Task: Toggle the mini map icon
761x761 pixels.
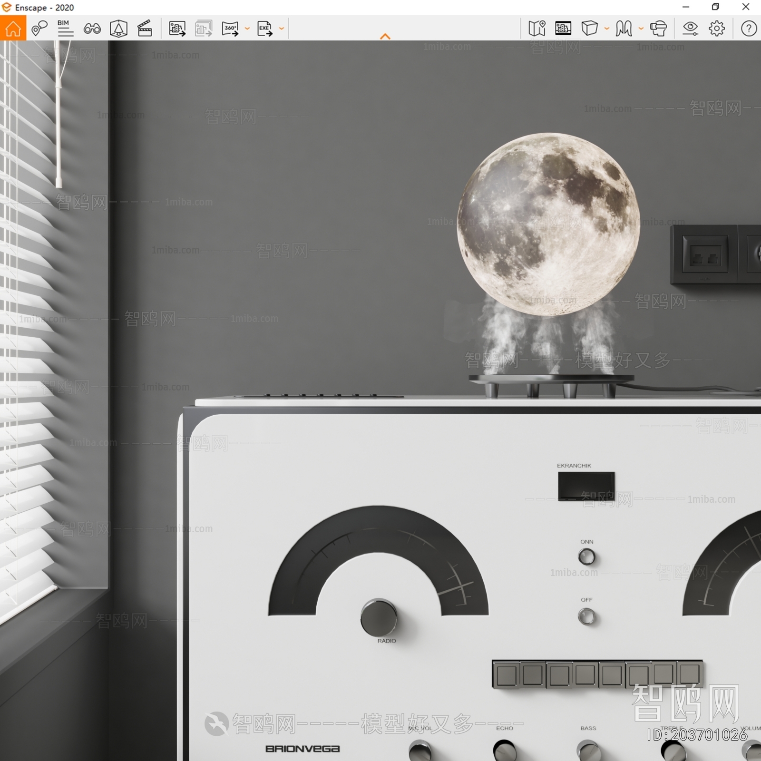Action: tap(537, 29)
